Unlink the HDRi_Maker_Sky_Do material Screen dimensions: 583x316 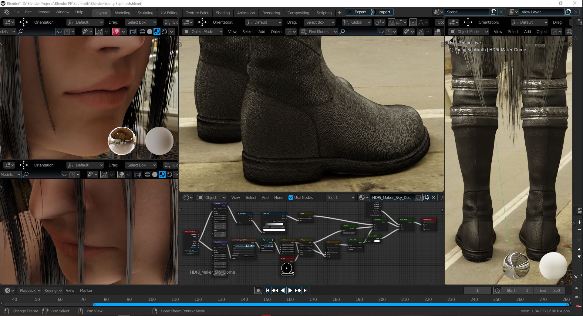coord(434,197)
